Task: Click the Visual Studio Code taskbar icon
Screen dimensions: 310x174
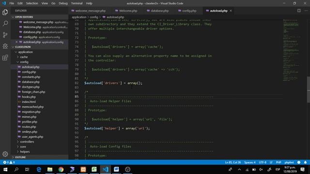Action: point(106,170)
